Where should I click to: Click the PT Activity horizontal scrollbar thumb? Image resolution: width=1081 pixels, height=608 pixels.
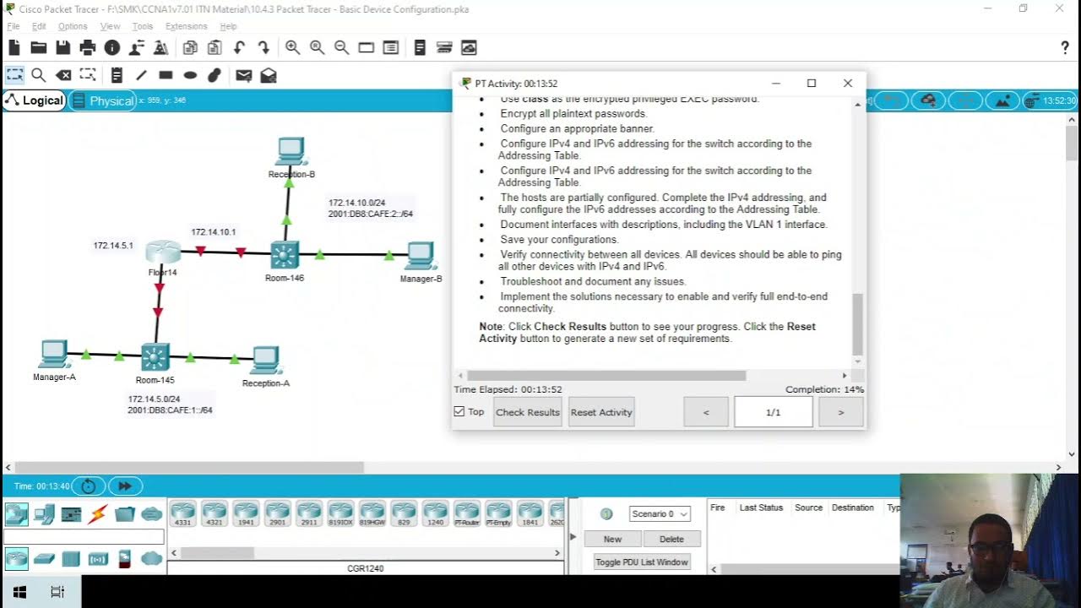(606, 376)
